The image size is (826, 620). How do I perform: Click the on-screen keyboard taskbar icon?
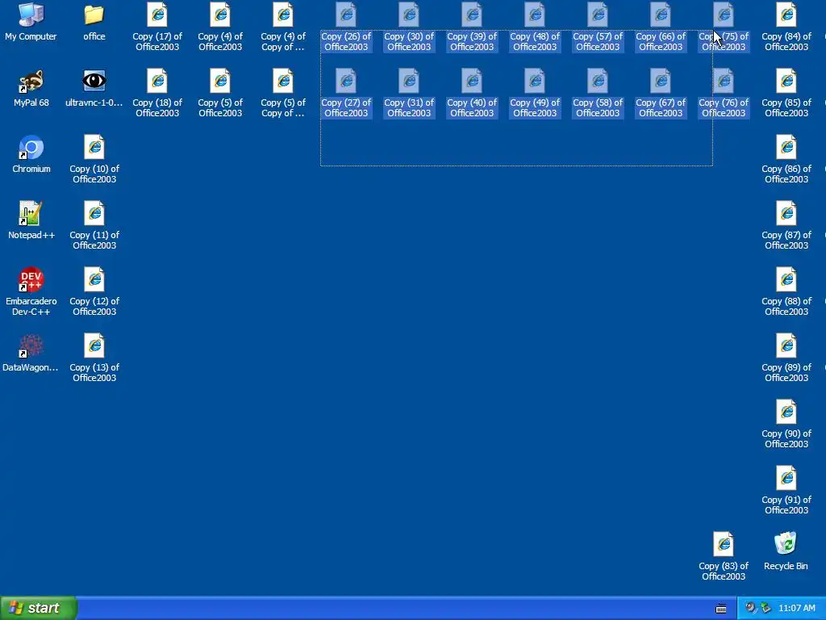tap(721, 609)
